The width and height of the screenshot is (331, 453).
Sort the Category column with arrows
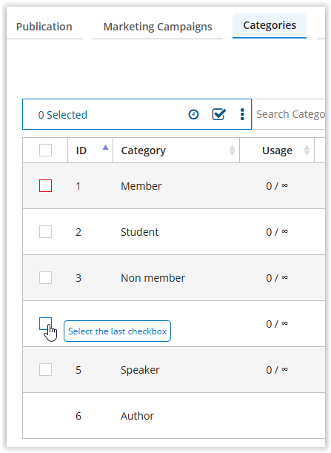tap(232, 151)
